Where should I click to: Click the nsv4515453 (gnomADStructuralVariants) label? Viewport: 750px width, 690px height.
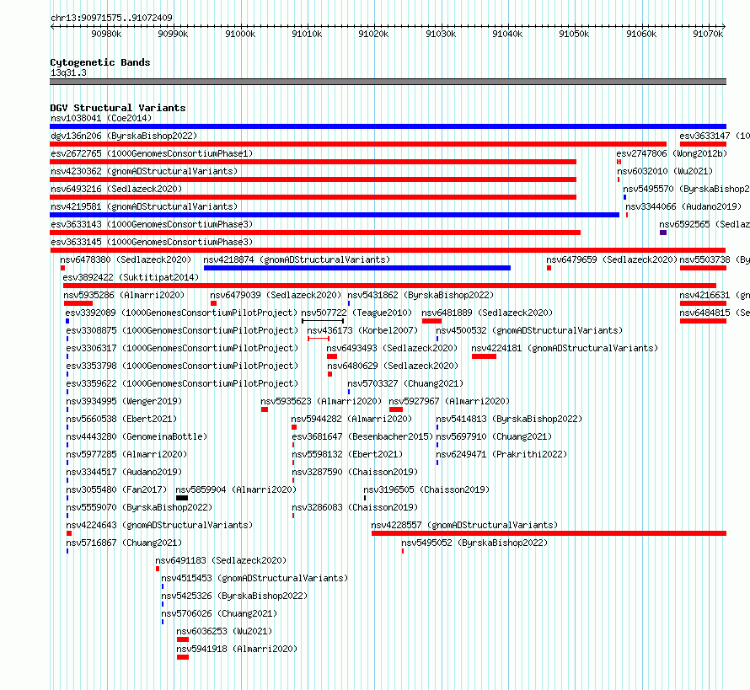254,578
